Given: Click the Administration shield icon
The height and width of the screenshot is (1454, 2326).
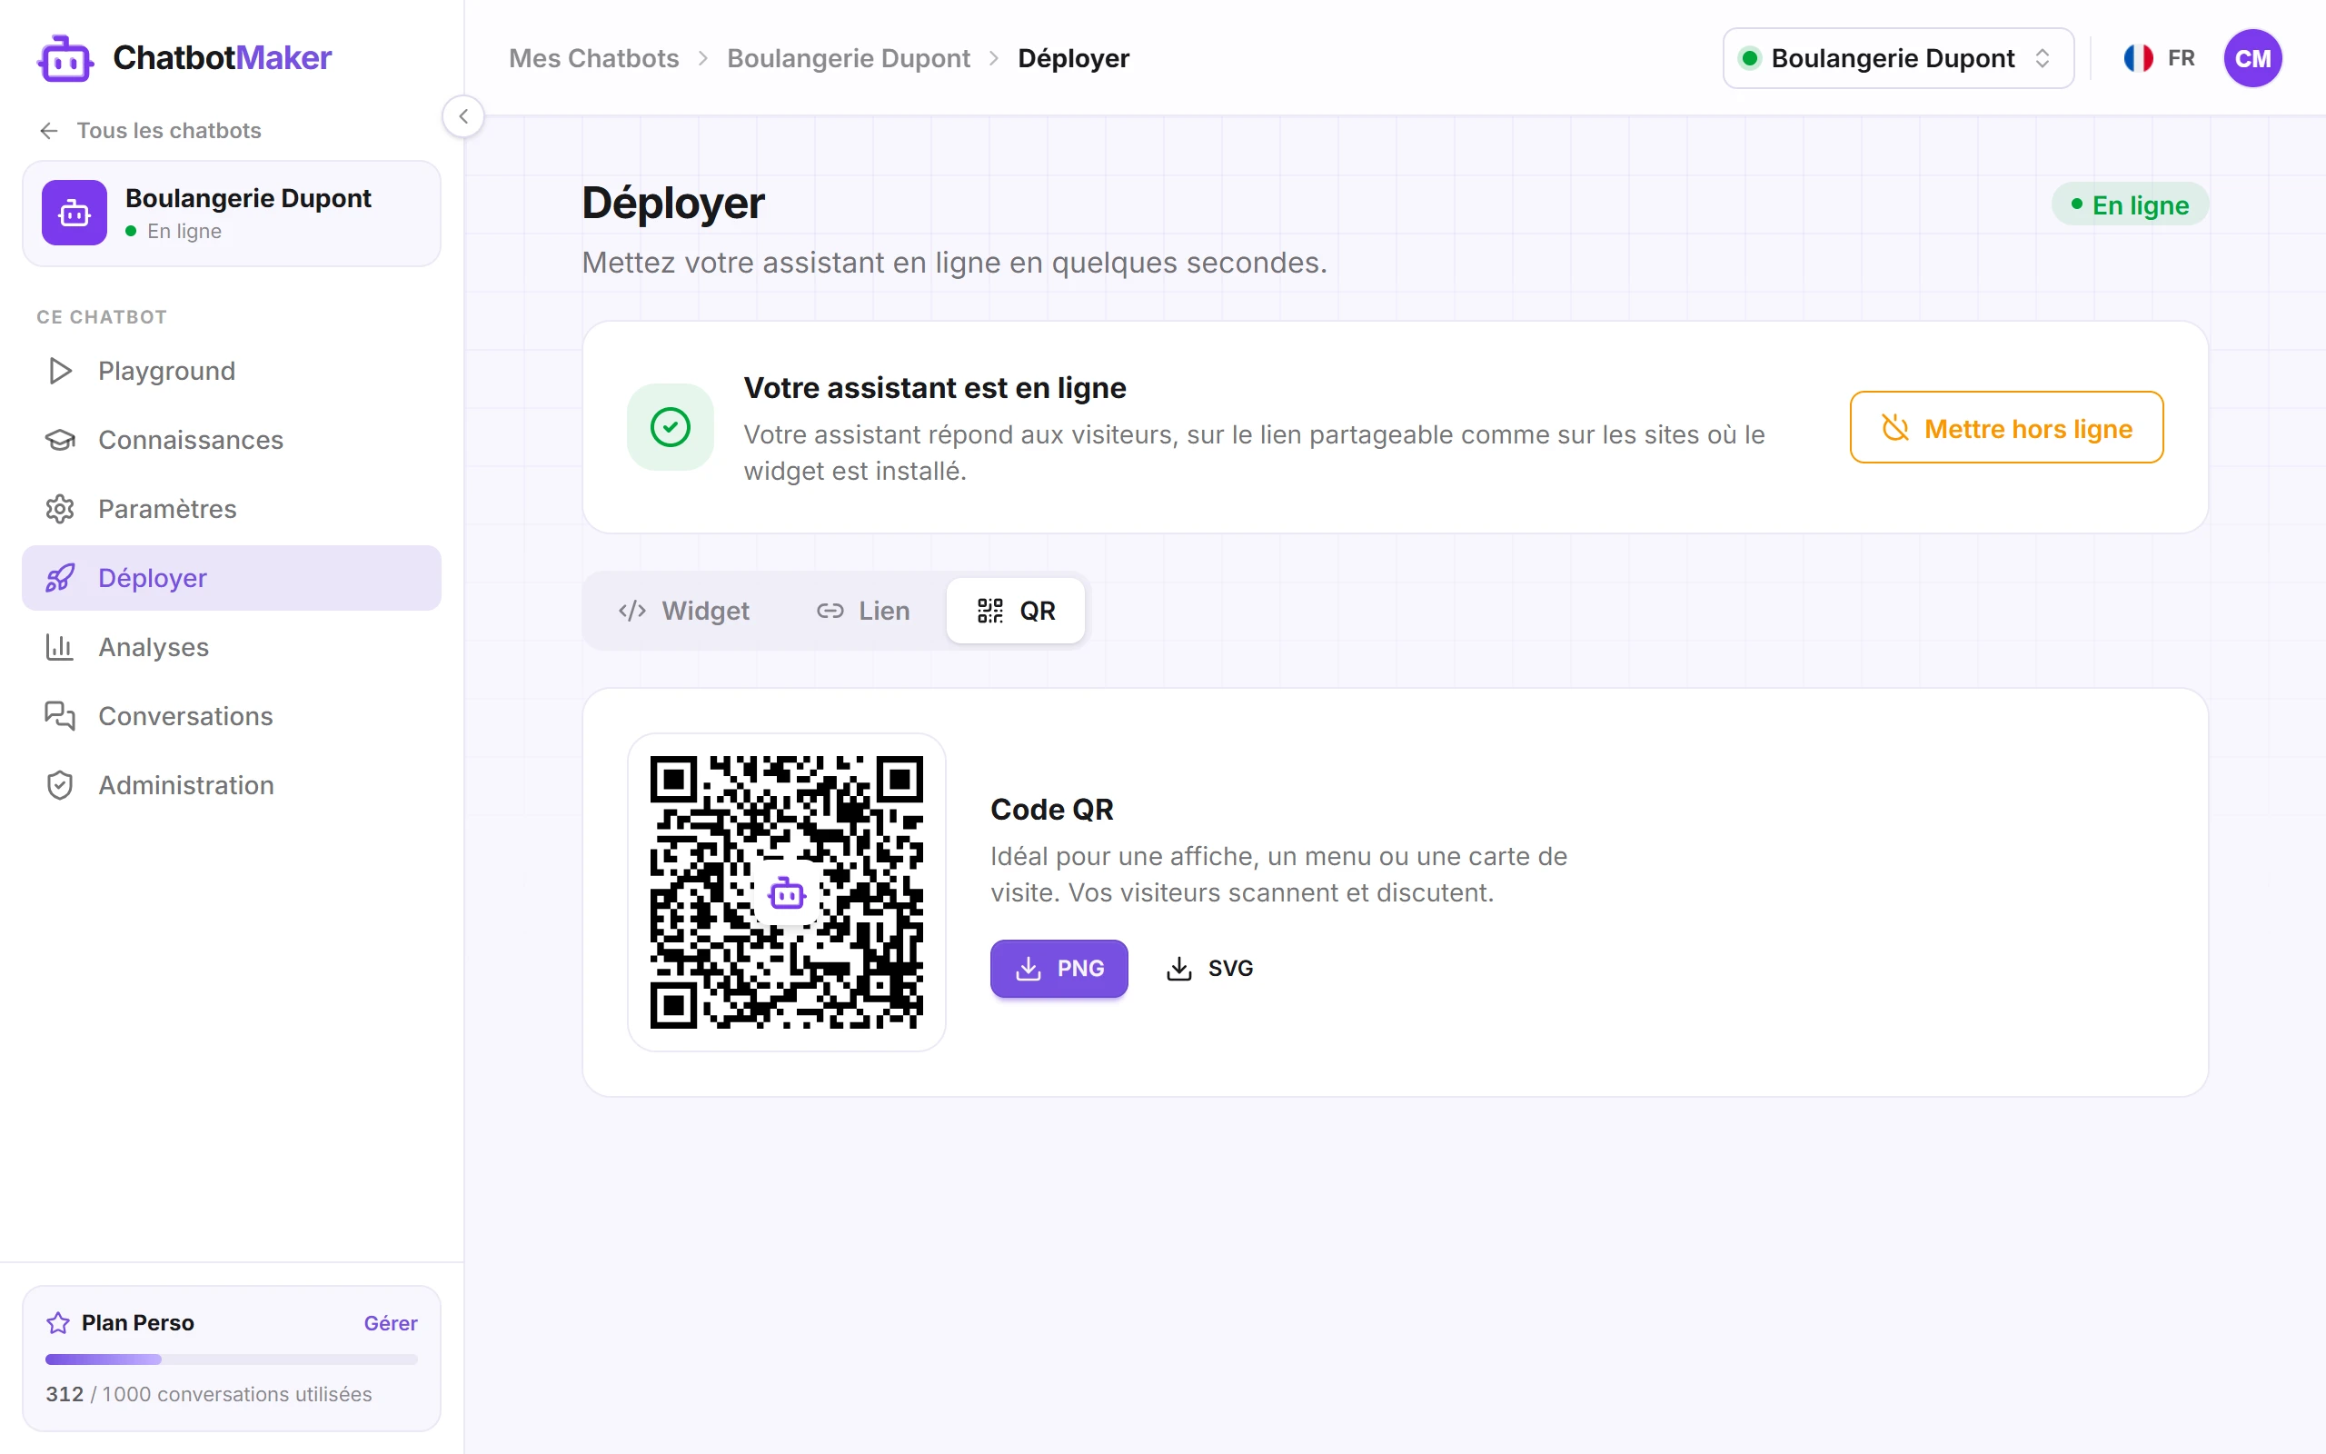Looking at the screenshot, I should pos(60,786).
